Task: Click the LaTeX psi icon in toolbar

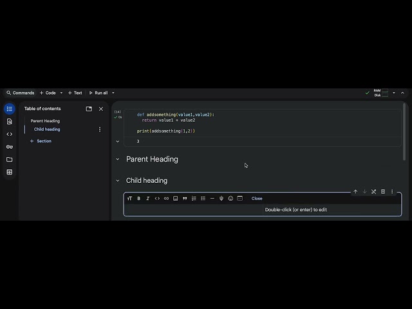Action: tap(221, 198)
